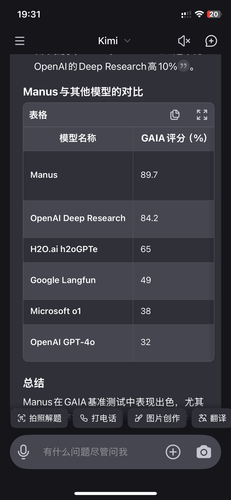
Task: Select the OpenAI Deep Research row
Action: [x=78, y=218]
